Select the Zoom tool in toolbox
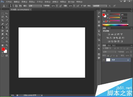This screenshot has width=133, height=97. click(x=7, y=45)
